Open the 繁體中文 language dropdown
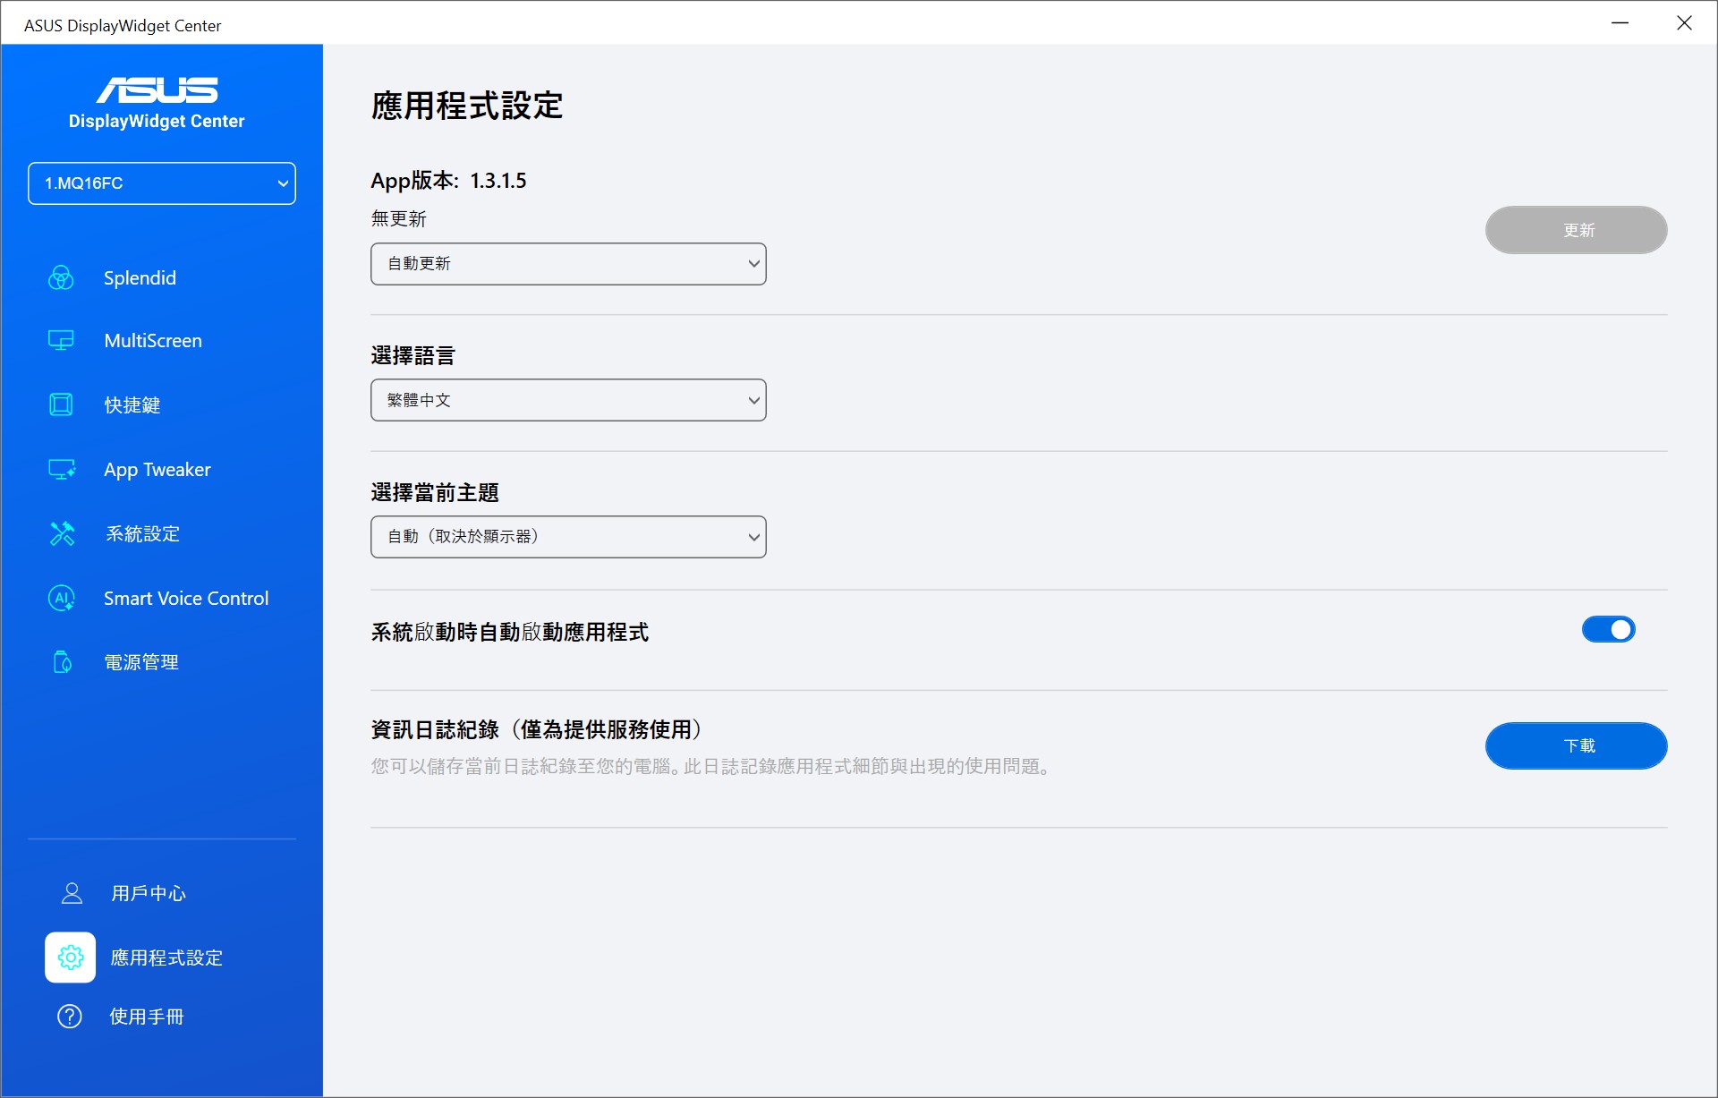 (568, 400)
